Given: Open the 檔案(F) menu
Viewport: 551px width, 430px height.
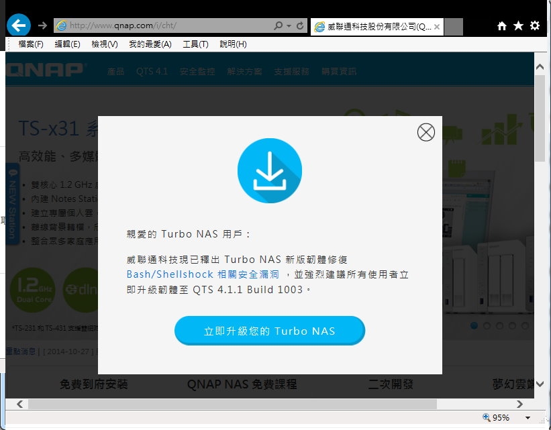Looking at the screenshot, I should pyautogui.click(x=31, y=44).
